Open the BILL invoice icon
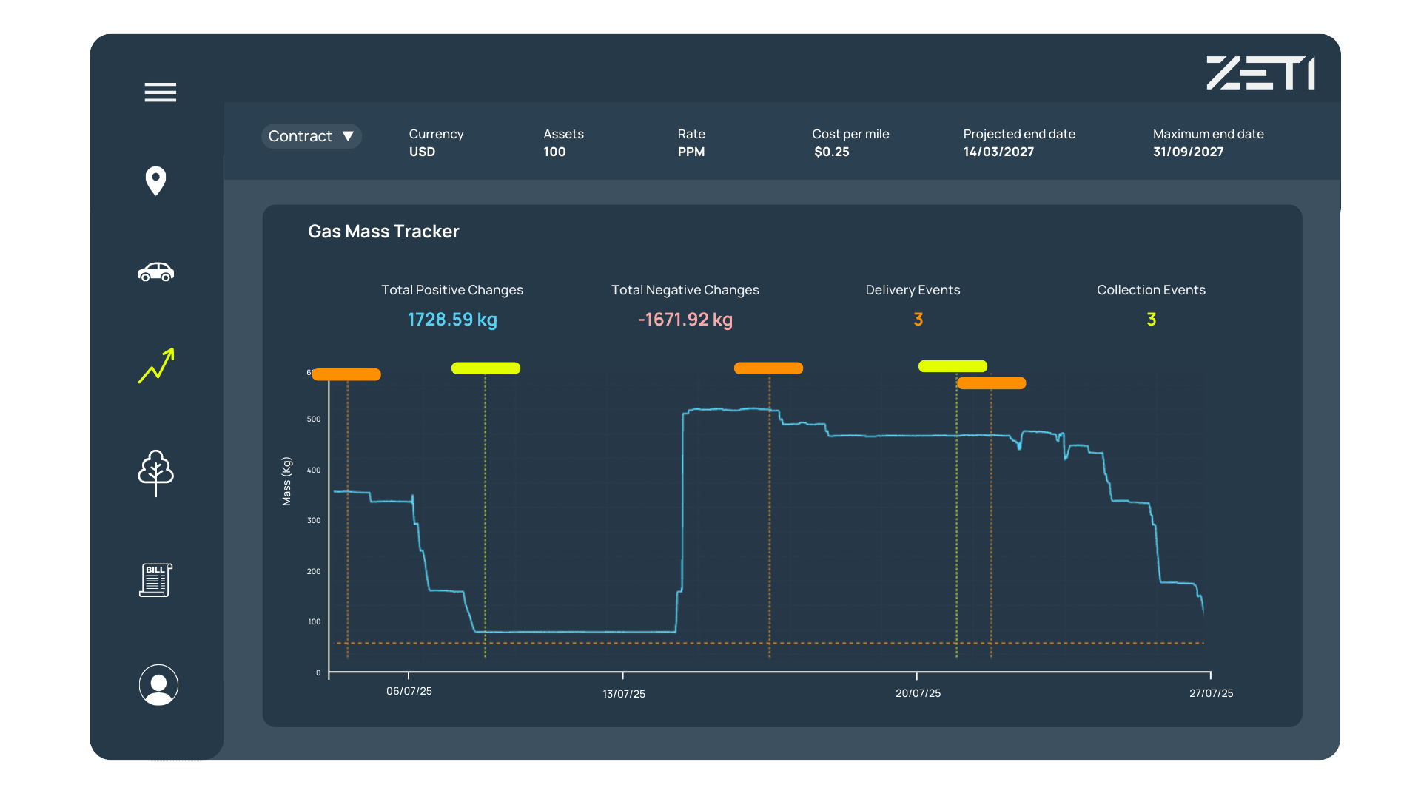This screenshot has width=1421, height=799. point(155,580)
